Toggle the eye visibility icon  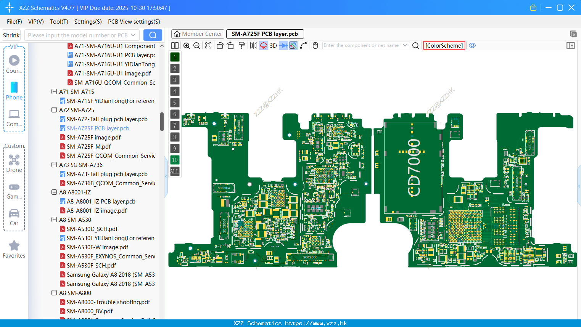coord(472,45)
